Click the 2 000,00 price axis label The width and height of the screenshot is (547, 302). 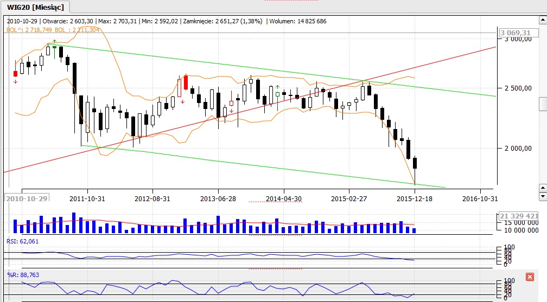pyautogui.click(x=518, y=148)
